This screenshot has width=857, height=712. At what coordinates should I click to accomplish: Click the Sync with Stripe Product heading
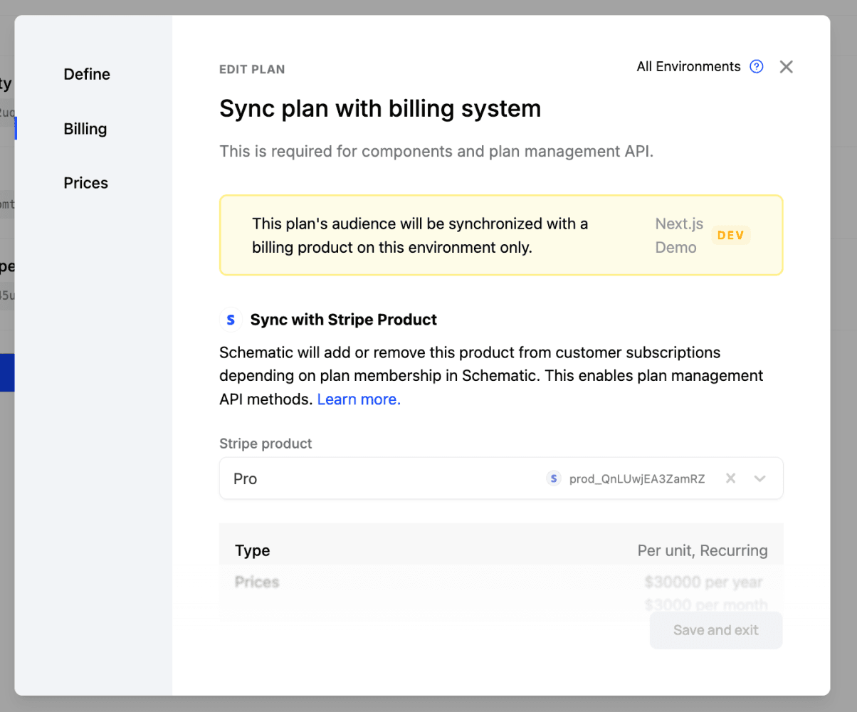343,320
